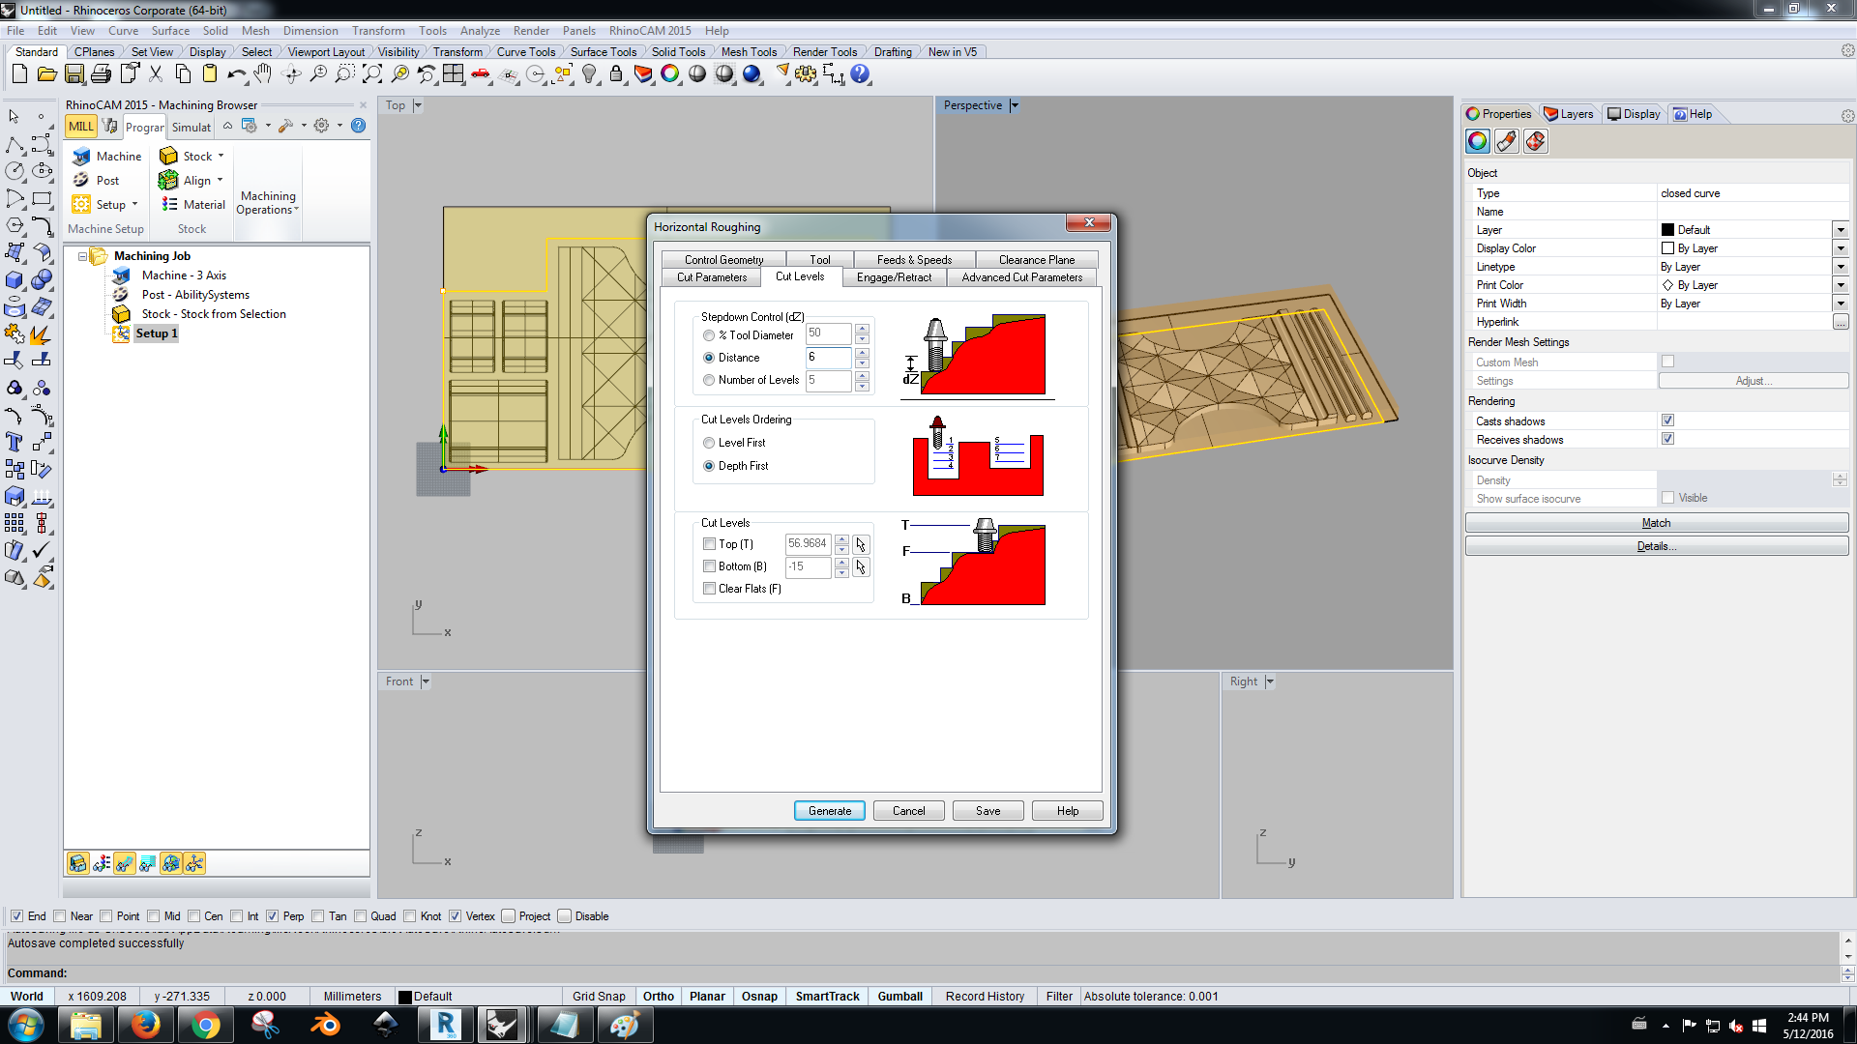Image resolution: width=1857 pixels, height=1044 pixels.
Task: Expand the Stock dropdown in Machining Browser
Action: click(221, 156)
